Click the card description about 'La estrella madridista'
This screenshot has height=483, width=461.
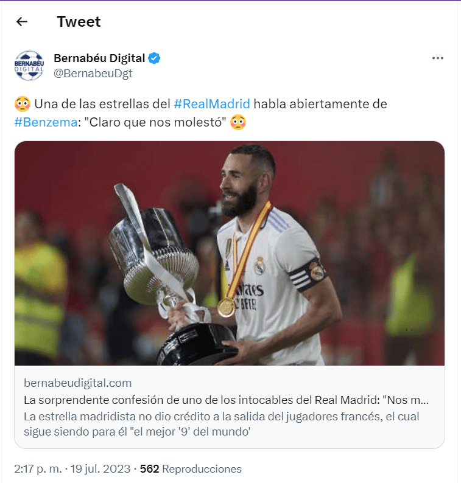point(222,424)
